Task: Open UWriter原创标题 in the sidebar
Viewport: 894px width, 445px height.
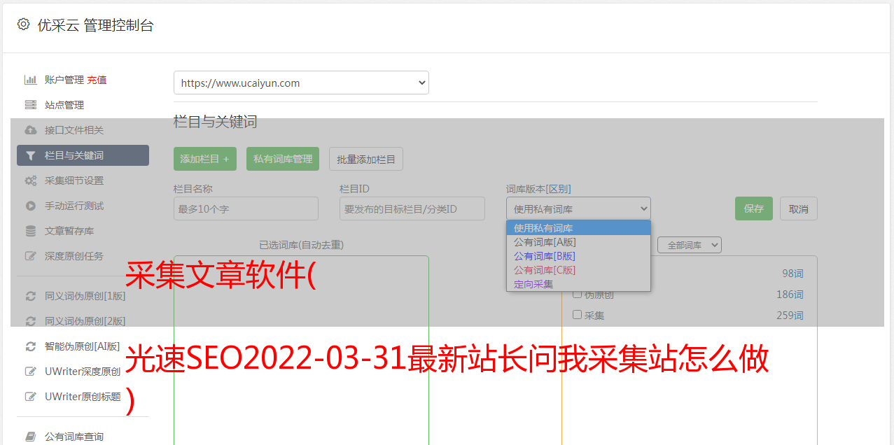Action: tap(83, 397)
